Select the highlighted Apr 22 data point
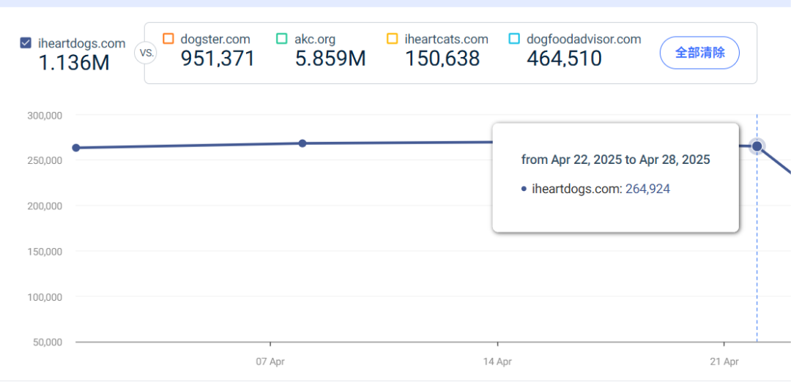The image size is (791, 382). point(757,146)
